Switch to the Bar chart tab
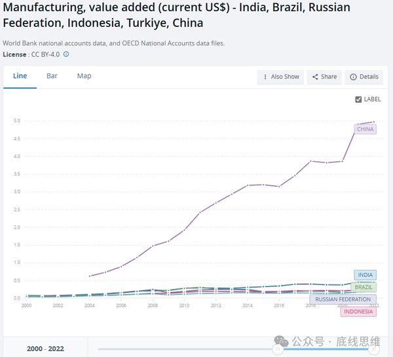393x357 pixels. pyautogui.click(x=52, y=76)
